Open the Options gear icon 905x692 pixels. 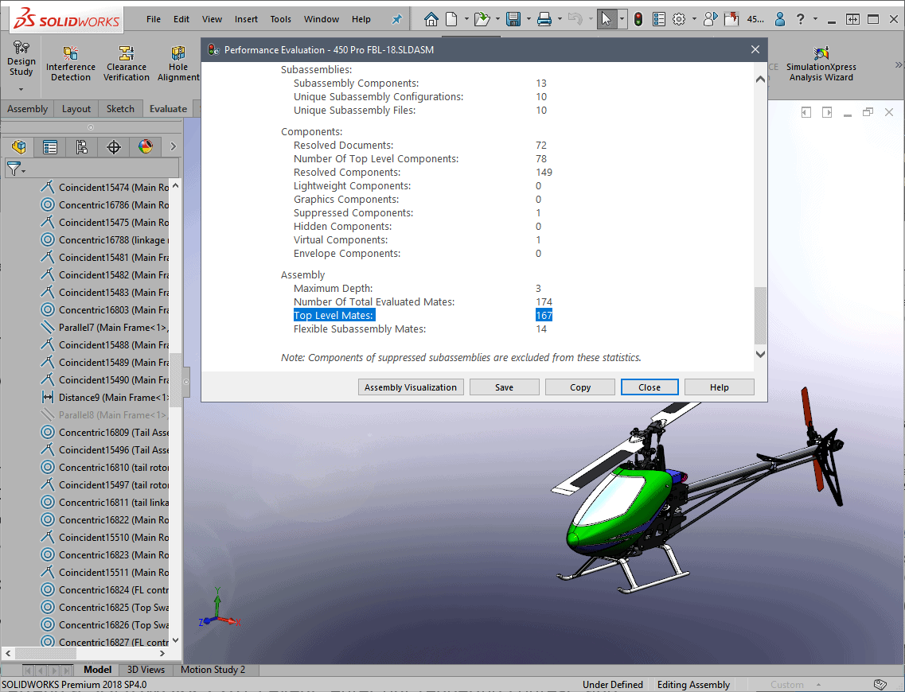click(679, 20)
